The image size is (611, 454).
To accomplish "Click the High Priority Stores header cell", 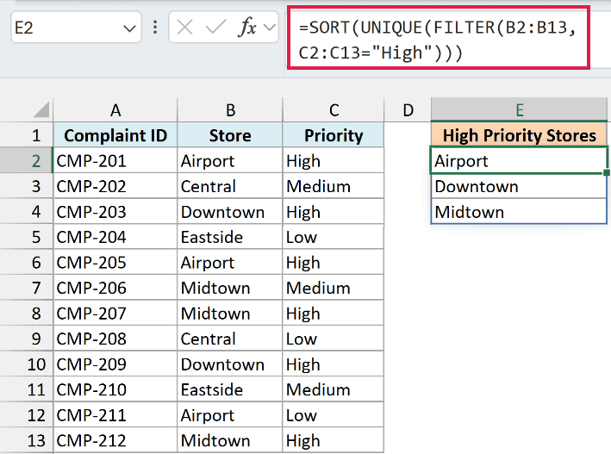I will pos(519,135).
